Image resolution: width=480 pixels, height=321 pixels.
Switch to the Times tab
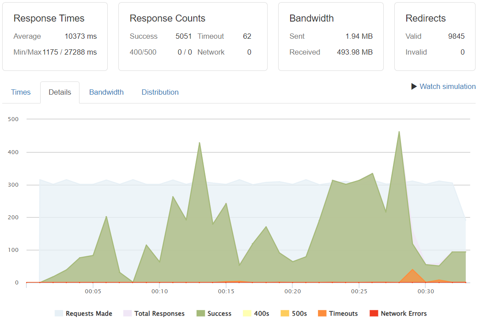point(20,92)
